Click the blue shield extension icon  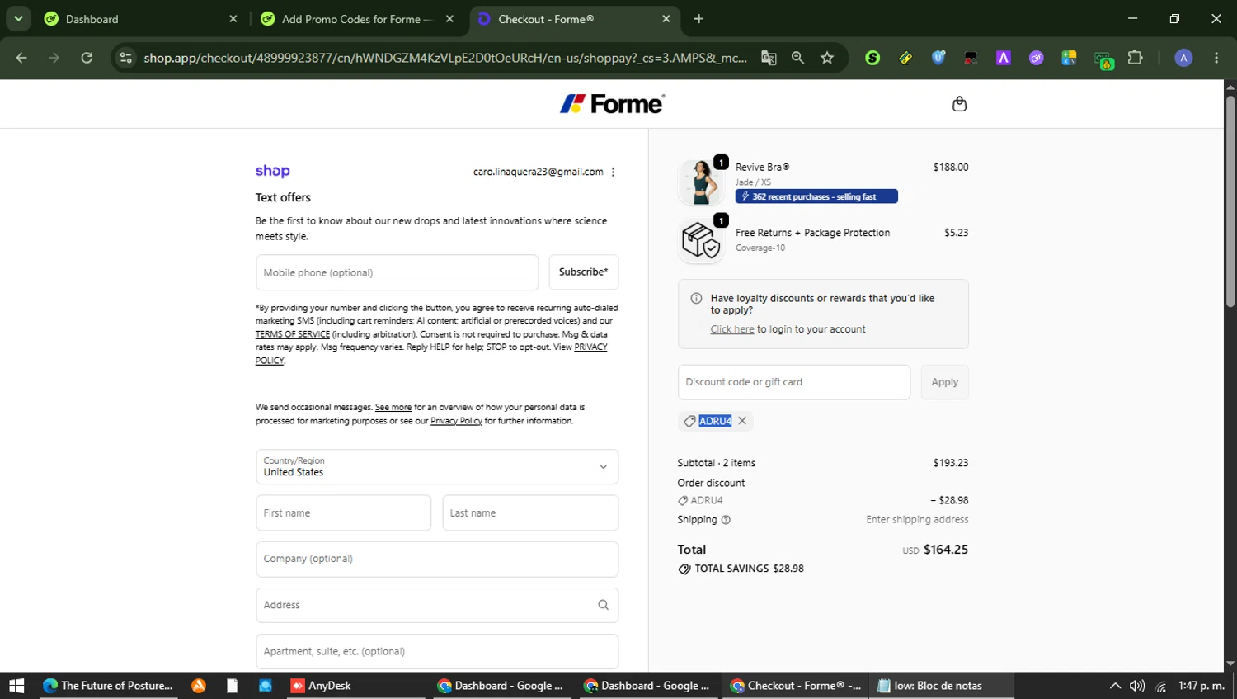938,58
